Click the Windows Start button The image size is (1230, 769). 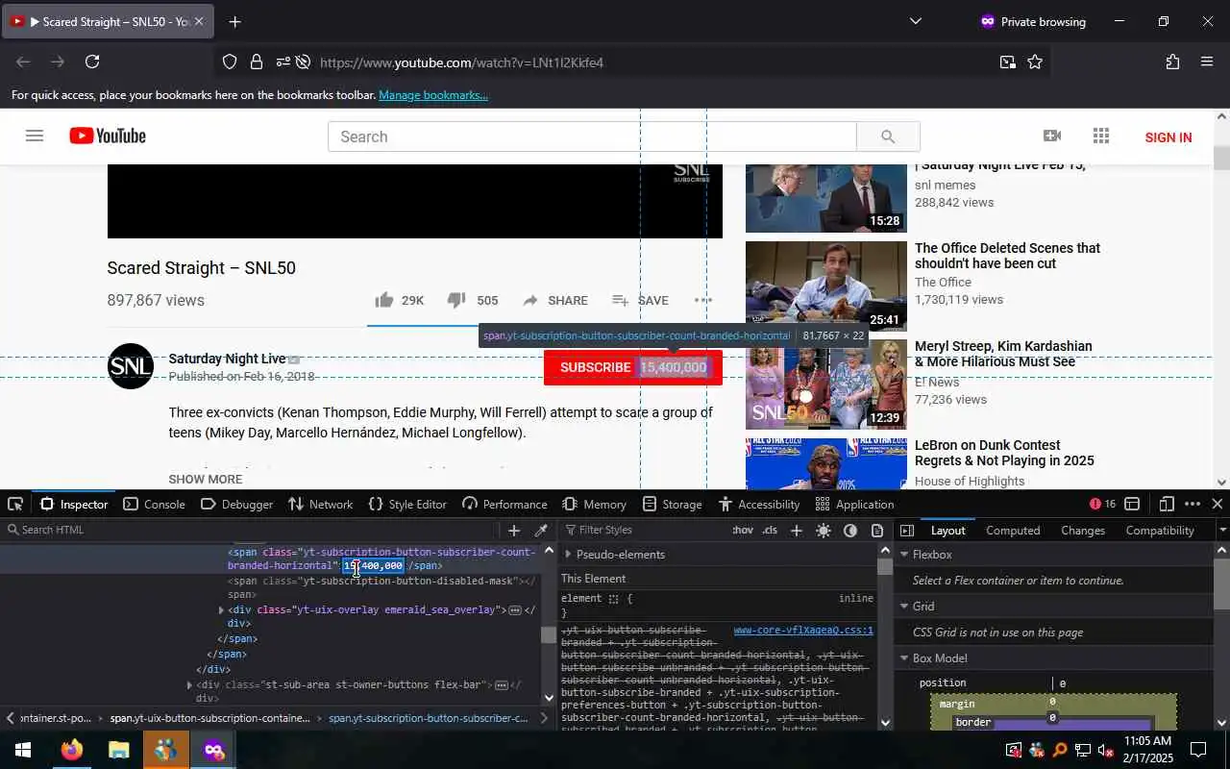[x=23, y=750]
